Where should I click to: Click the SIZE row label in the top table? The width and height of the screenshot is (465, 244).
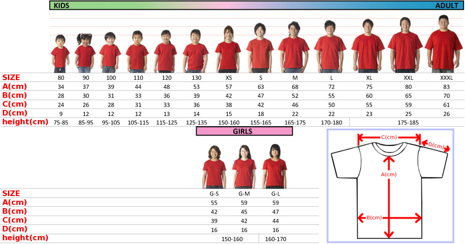(11, 77)
